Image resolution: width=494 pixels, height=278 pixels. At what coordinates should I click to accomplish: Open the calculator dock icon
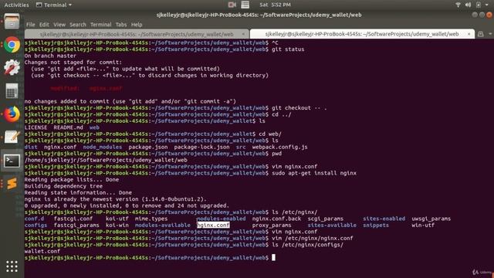click(x=12, y=91)
